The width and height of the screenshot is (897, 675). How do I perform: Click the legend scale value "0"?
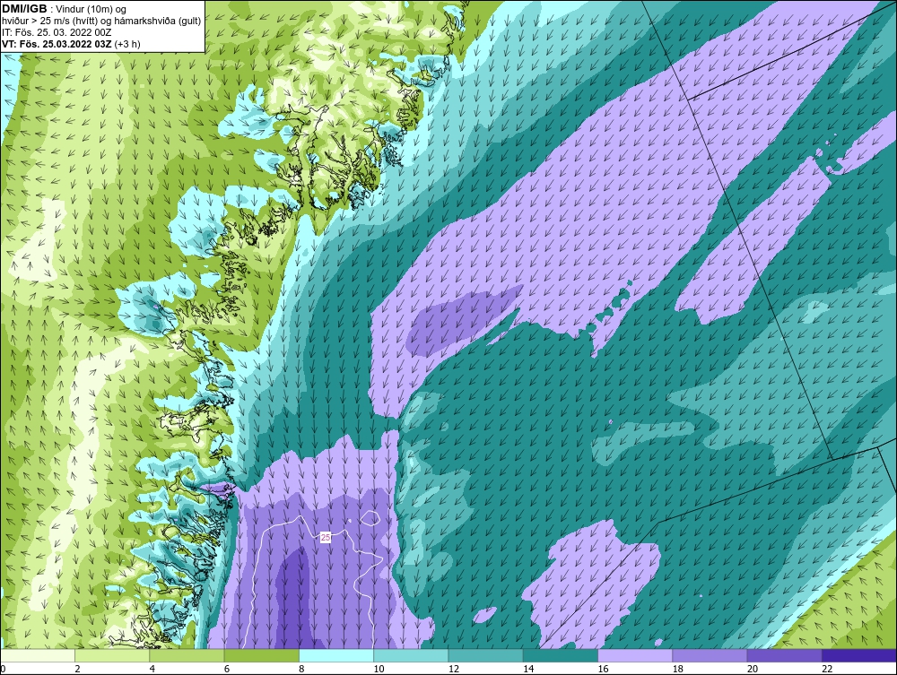click(x=3, y=669)
